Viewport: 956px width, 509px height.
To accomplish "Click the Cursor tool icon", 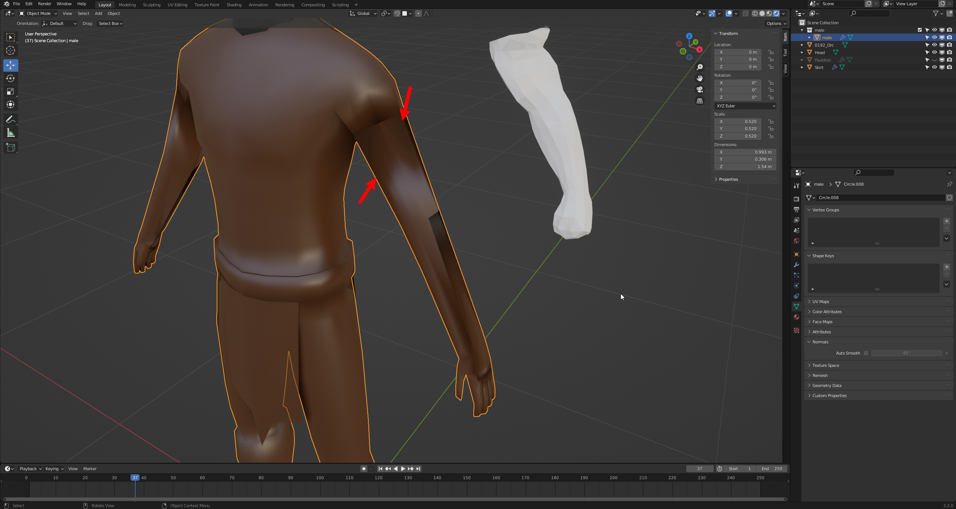I will pos(10,50).
